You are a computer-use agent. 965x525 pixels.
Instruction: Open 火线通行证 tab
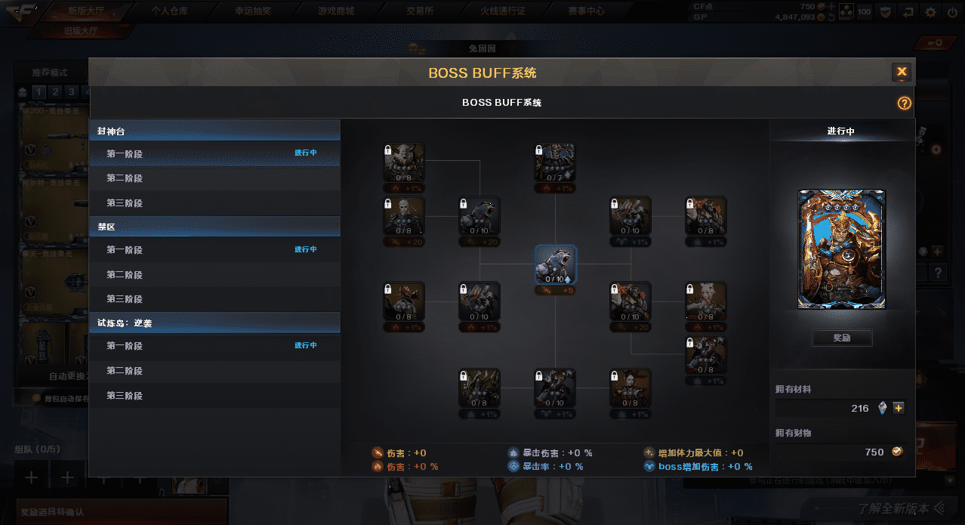pos(503,11)
